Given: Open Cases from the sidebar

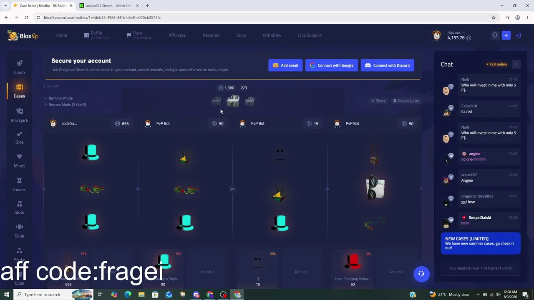Looking at the screenshot, I should point(19,90).
